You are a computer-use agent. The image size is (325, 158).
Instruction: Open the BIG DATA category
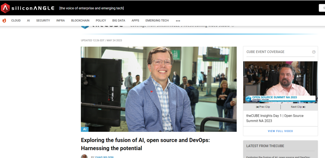tap(119, 20)
